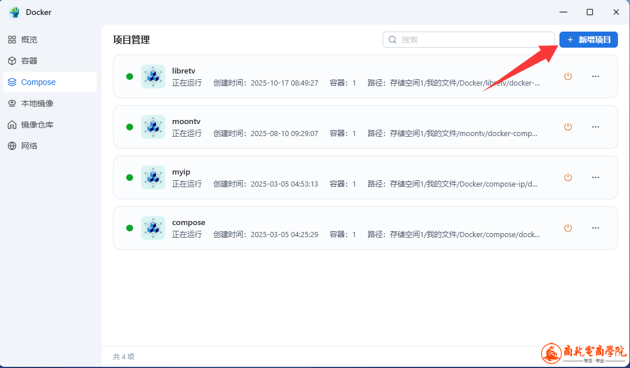Screen dimensions: 630x368
Task: Click the magnifier icon in search box
Action: (392, 40)
